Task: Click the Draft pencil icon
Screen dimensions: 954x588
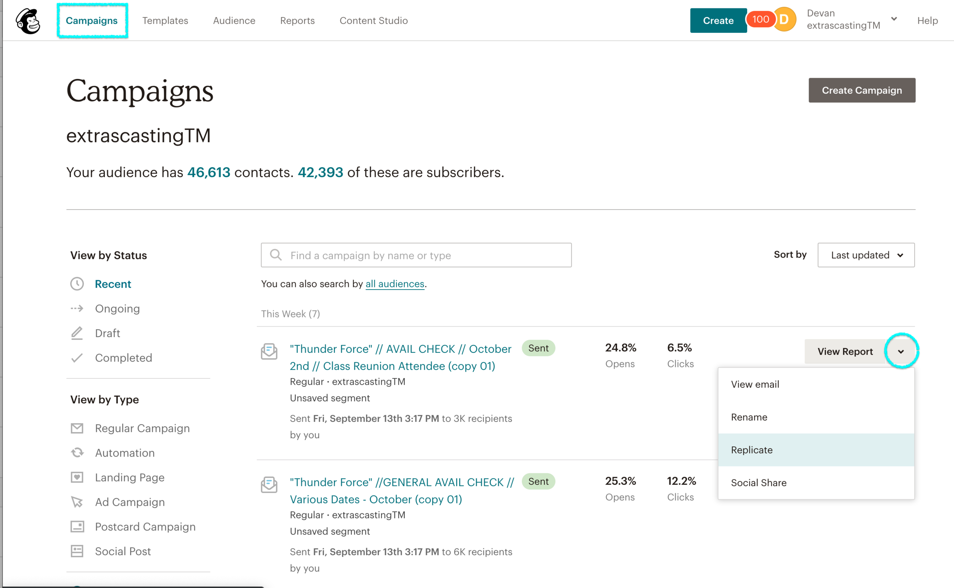Action: point(77,333)
